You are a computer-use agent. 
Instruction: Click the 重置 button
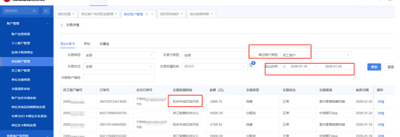point(391,67)
